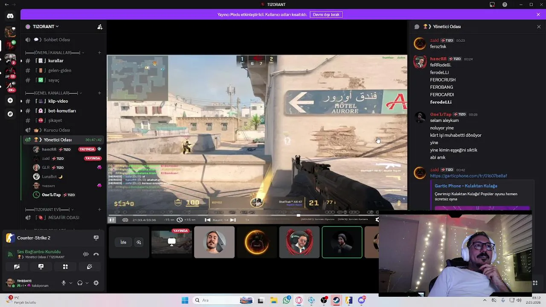Open Counter-Strike 2 stream popout icon
The width and height of the screenshot is (546, 307).
(96, 237)
